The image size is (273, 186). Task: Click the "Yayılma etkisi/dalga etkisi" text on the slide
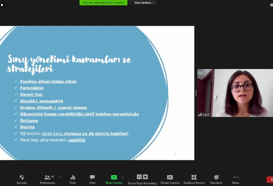click(48, 81)
